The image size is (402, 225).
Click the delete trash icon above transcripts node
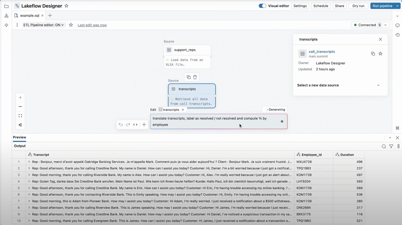point(195,77)
